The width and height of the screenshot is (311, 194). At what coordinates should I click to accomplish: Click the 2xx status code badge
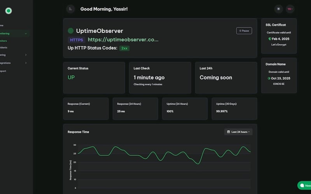pyautogui.click(x=124, y=48)
